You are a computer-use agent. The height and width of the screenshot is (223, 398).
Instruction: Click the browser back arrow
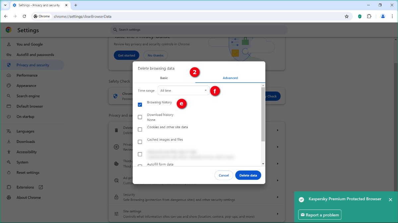click(6, 16)
